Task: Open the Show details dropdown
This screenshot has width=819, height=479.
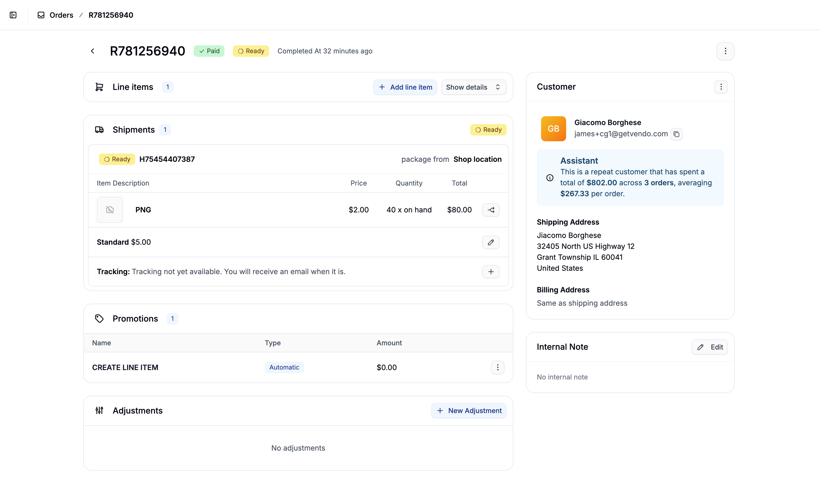Action: 473,87
